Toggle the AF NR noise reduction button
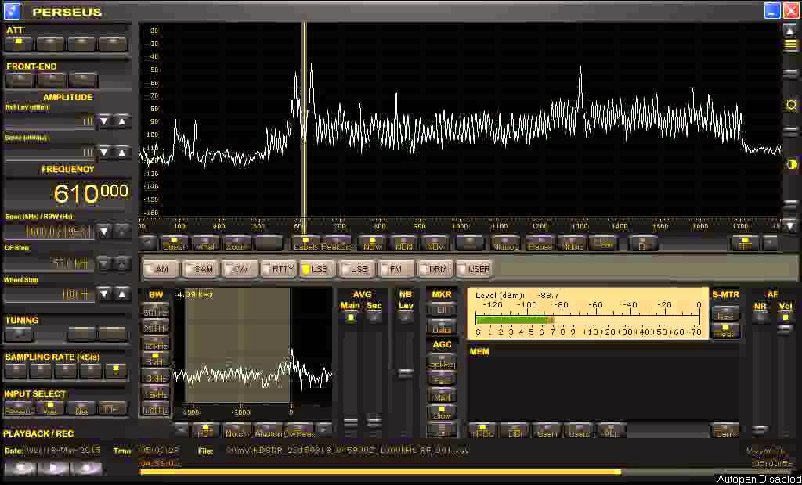Viewport: 802px width, 485px height. [x=760, y=318]
